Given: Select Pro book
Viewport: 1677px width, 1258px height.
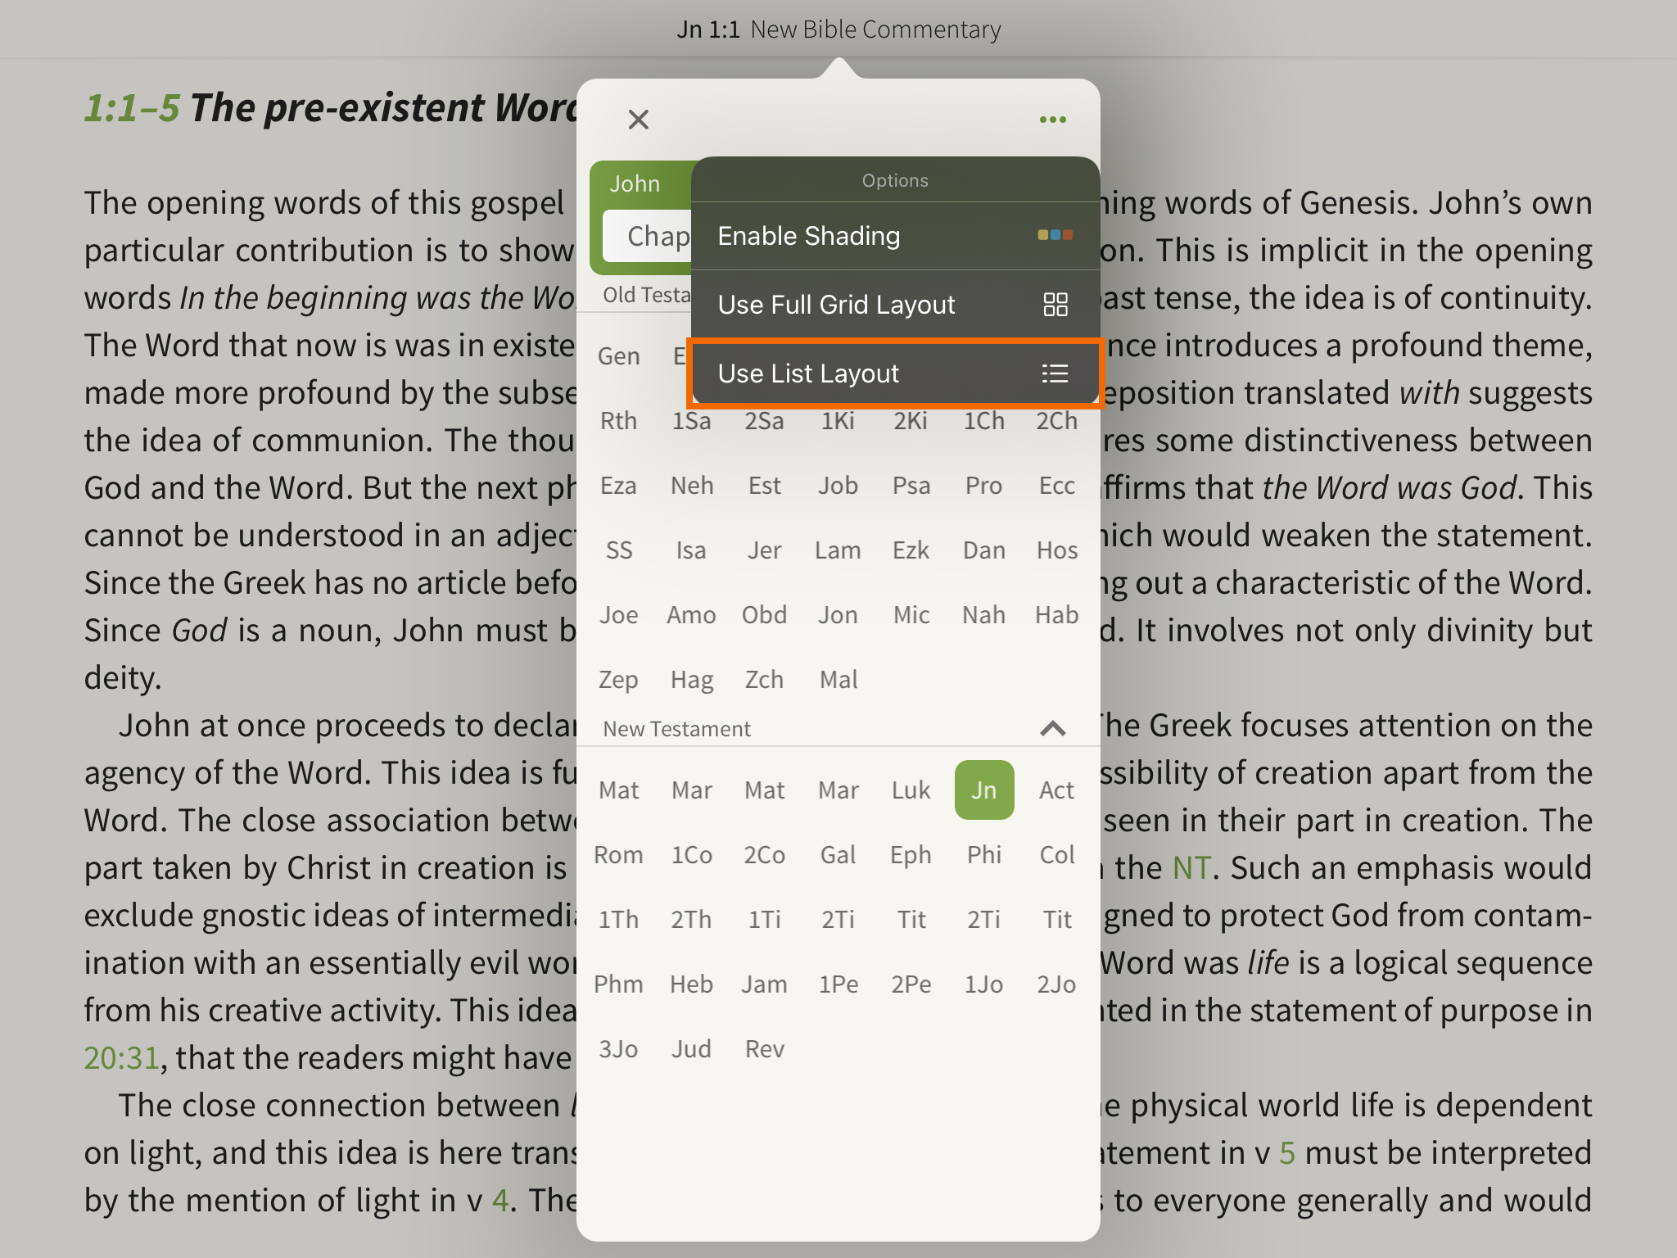Looking at the screenshot, I should [983, 486].
